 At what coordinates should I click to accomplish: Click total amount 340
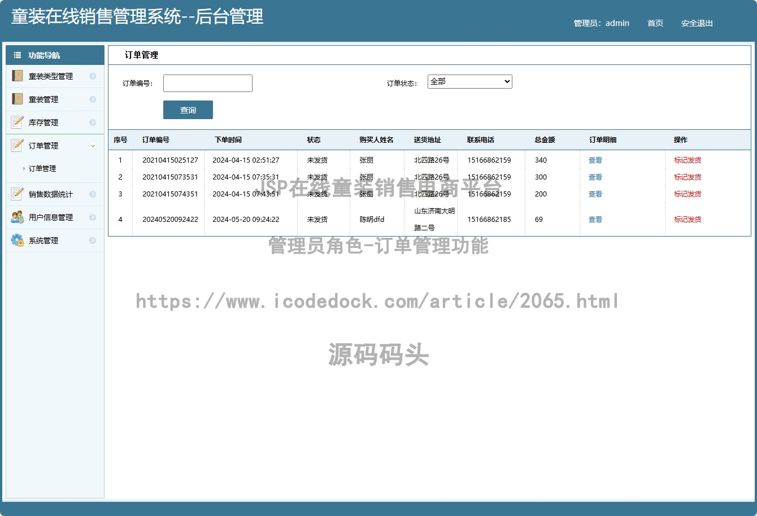point(541,160)
